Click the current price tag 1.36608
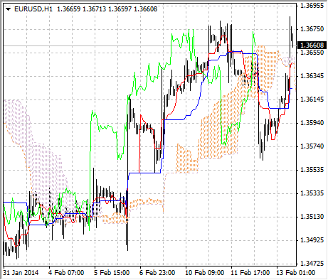The height and width of the screenshot is (280, 328). click(312, 45)
